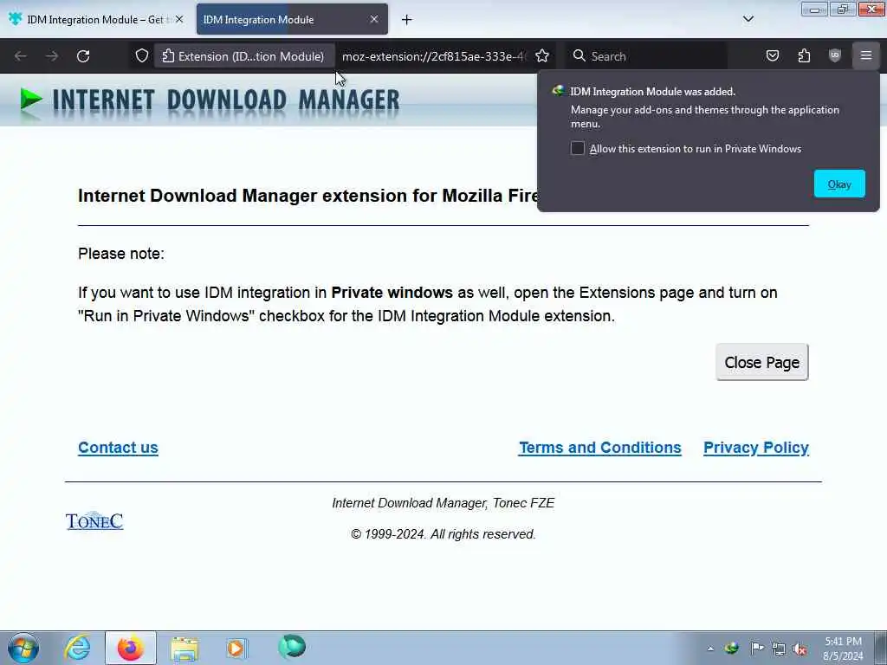887x665 pixels.
Task: Open Windows Media Player taskbar icon
Action: 236,648
